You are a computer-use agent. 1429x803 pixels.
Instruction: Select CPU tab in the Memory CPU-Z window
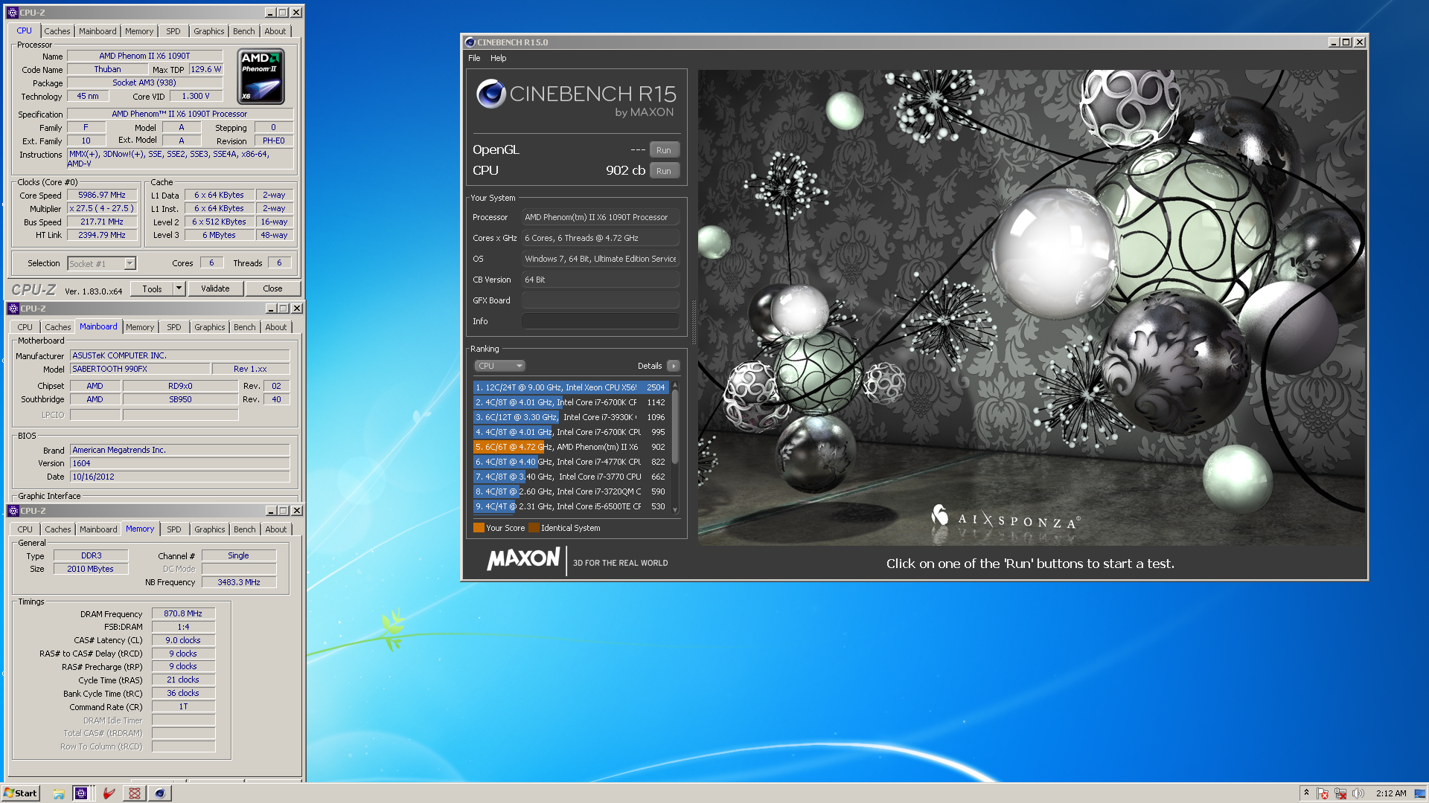[25, 529]
